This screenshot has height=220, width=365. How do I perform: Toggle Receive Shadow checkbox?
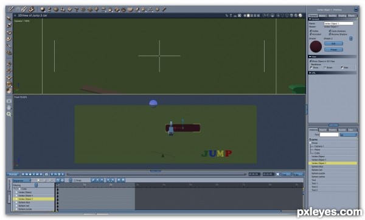[330, 34]
